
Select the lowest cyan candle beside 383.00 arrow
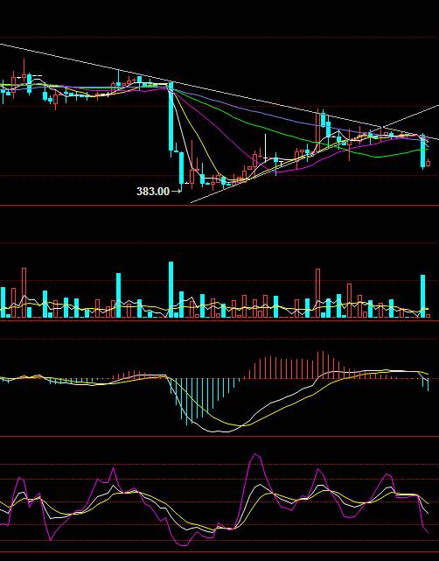tap(181, 168)
